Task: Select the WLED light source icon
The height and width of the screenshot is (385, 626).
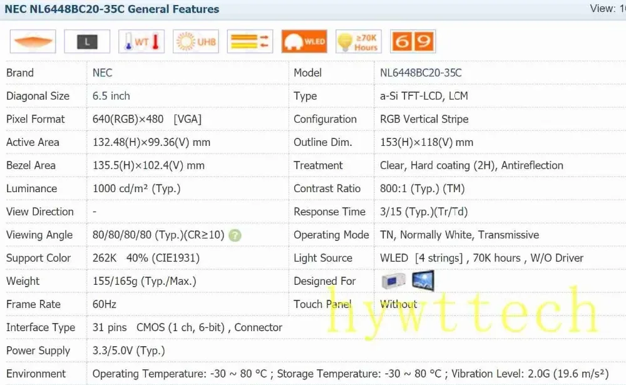Action: (304, 41)
